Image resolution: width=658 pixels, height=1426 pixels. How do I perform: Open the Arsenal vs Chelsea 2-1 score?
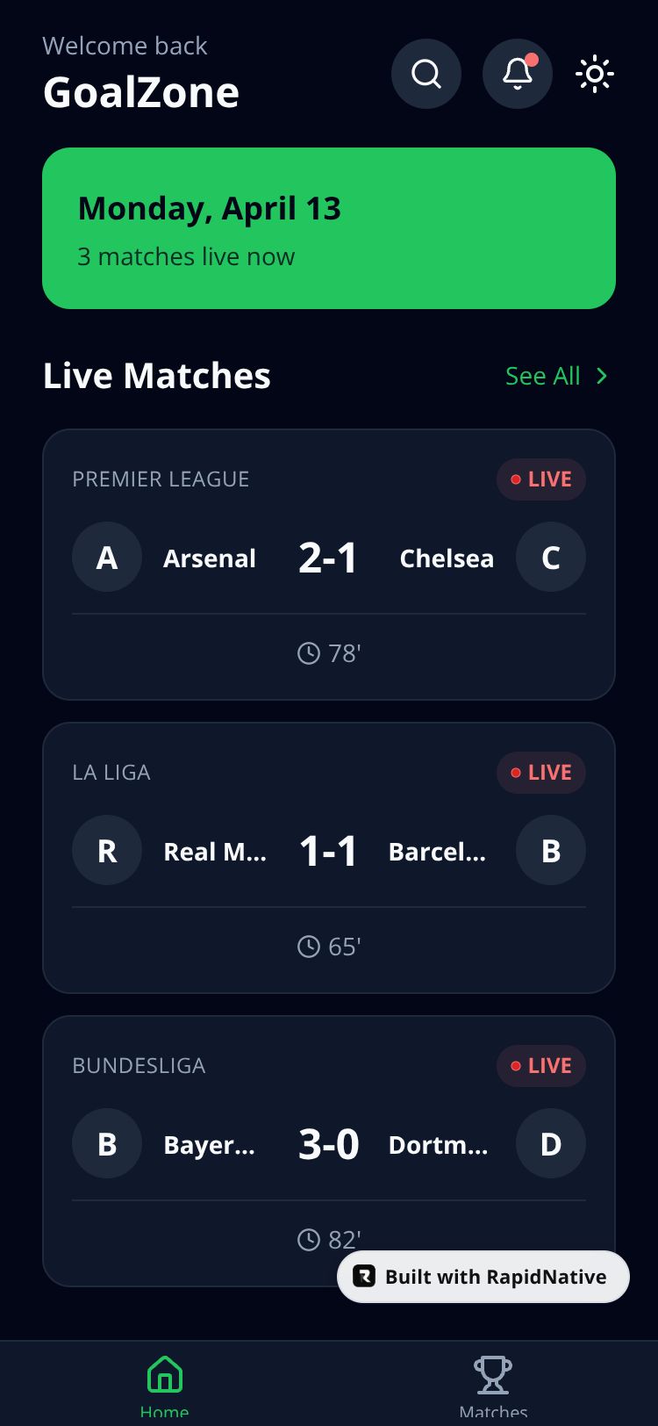[x=328, y=558]
